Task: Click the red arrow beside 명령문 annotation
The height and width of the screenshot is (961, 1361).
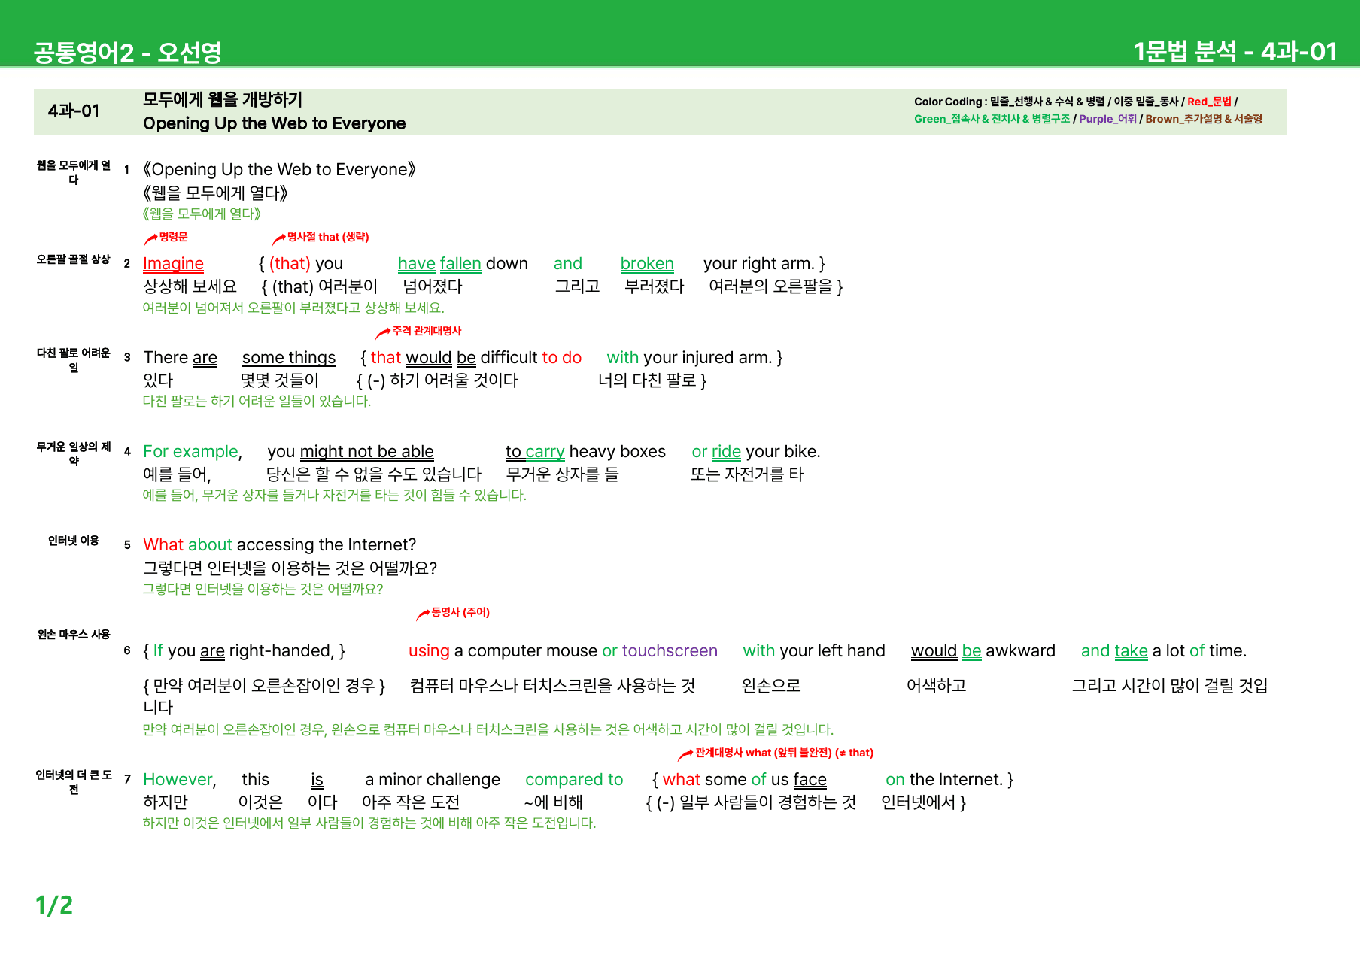Action: tap(150, 240)
